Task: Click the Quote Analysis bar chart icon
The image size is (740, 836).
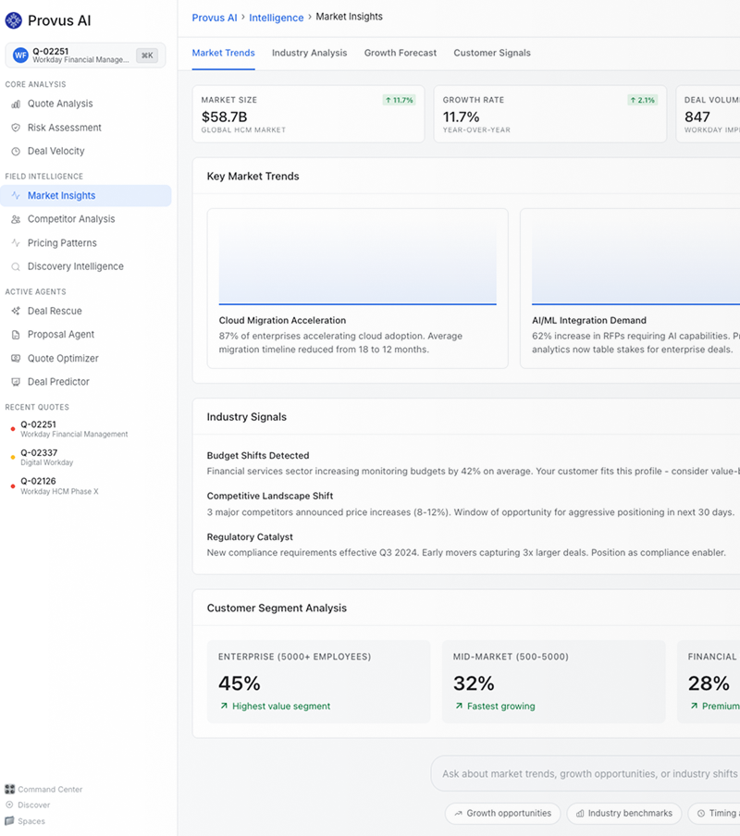Action: coord(16,104)
